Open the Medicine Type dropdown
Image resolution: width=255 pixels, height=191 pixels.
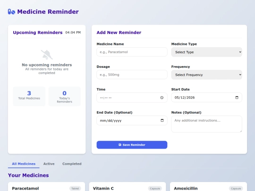click(206, 52)
